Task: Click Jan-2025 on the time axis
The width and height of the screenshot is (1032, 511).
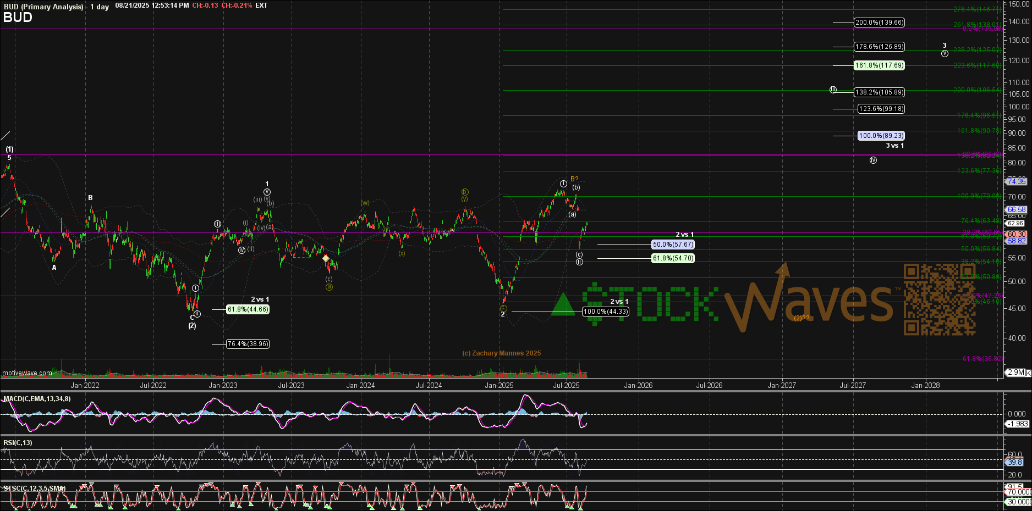Action: pos(499,385)
